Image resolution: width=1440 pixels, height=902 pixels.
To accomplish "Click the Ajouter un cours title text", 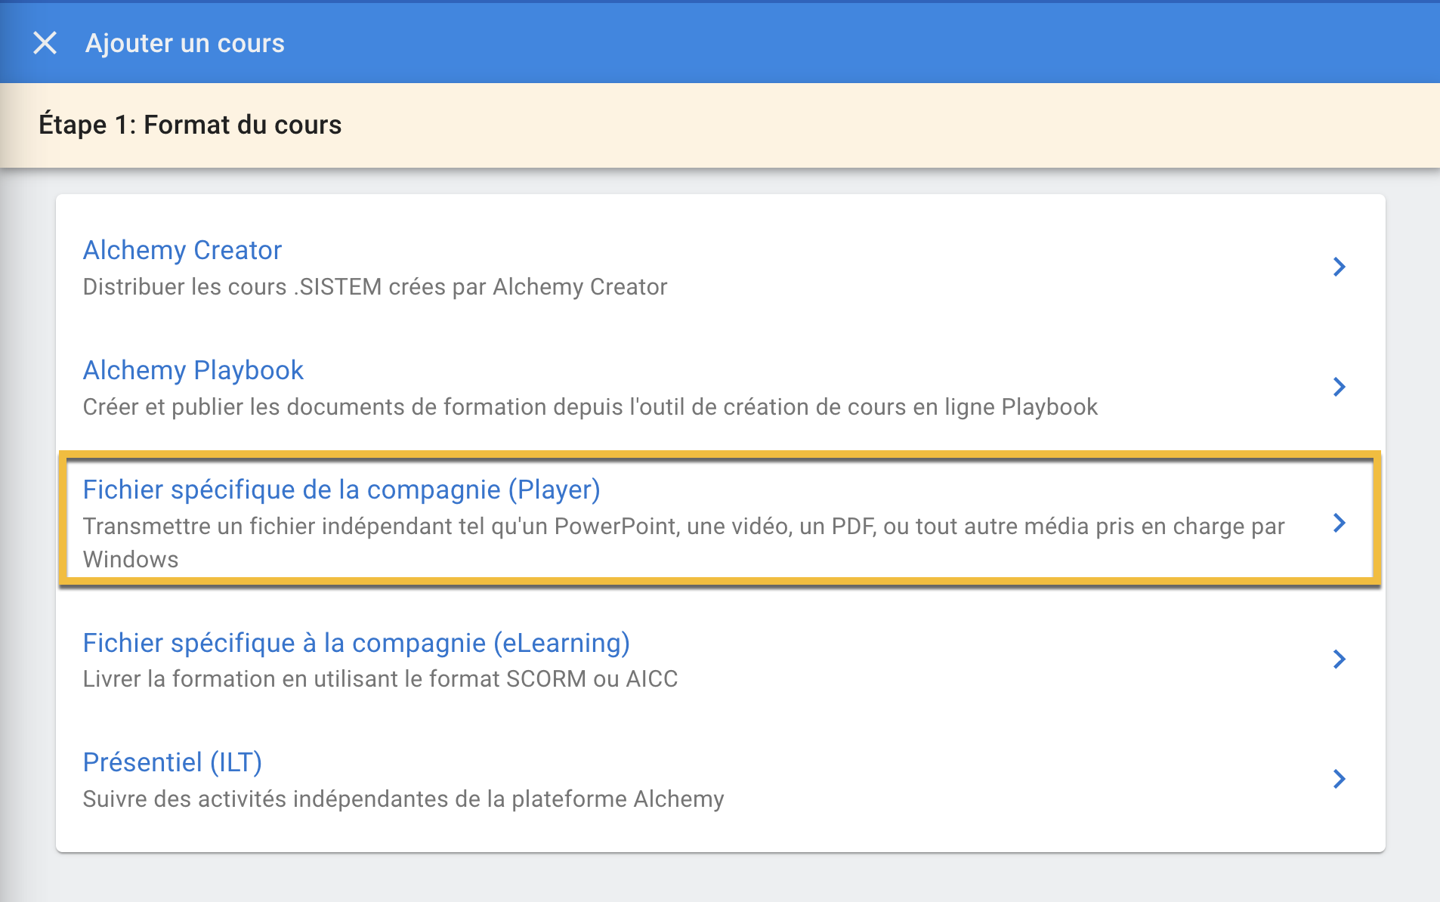I will tap(185, 43).
